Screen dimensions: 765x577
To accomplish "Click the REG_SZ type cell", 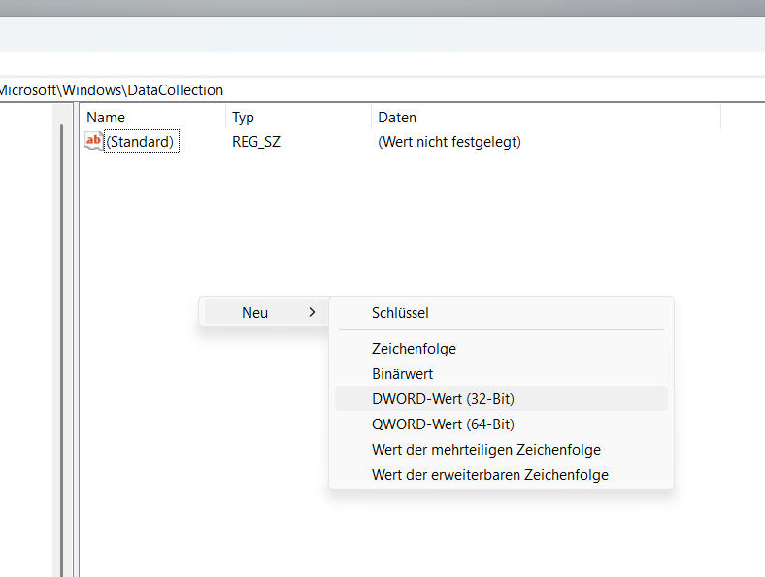I will [256, 142].
